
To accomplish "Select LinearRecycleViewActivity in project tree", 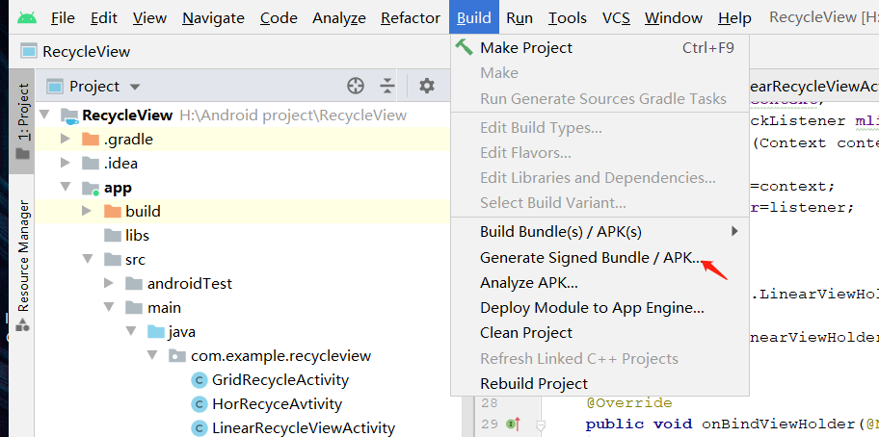I will [x=304, y=428].
